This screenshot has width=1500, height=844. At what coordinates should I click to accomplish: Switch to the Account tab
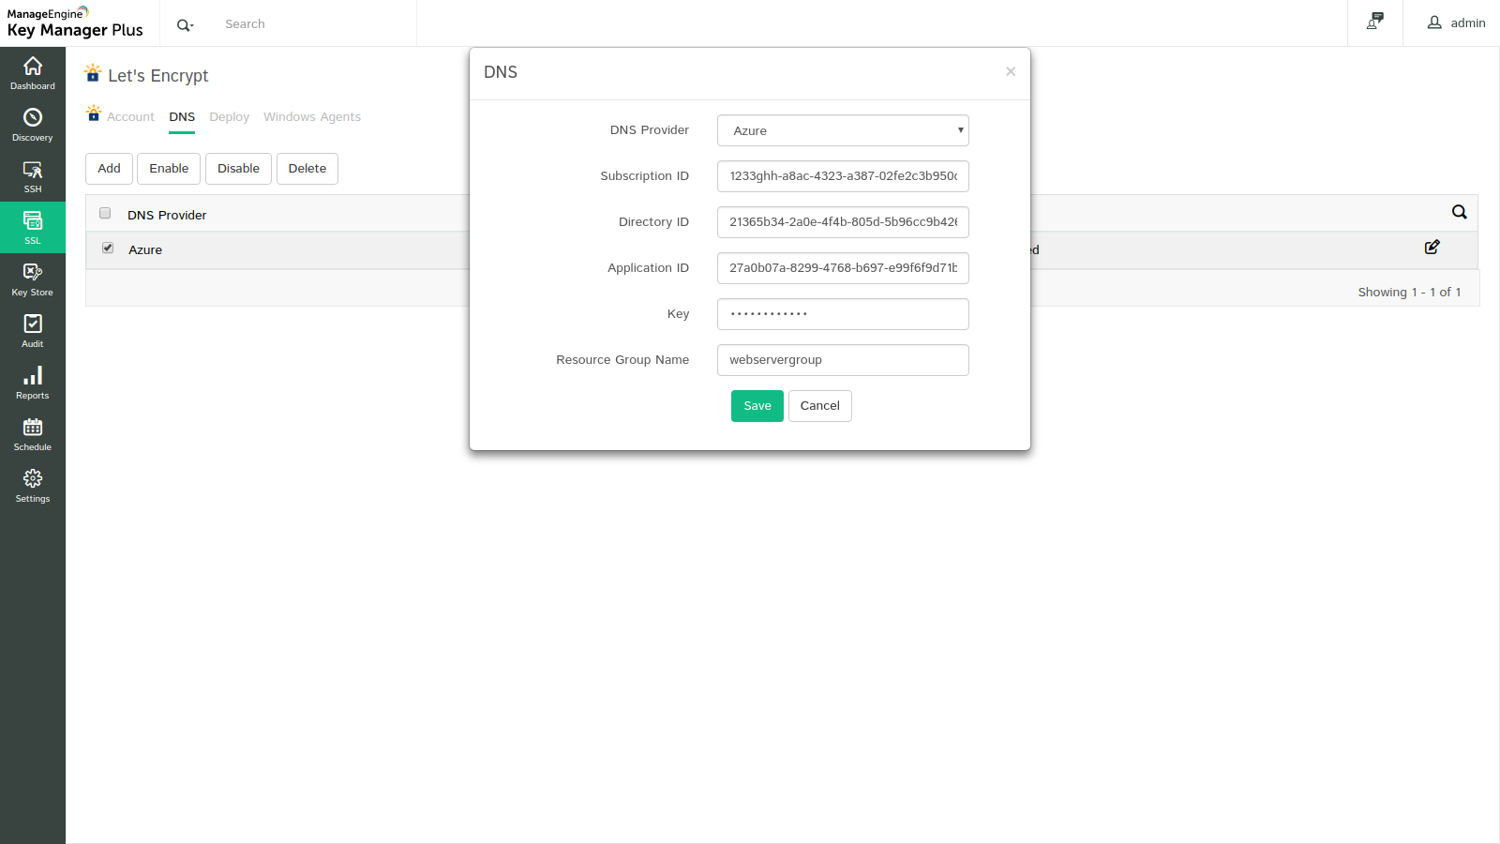(x=130, y=117)
